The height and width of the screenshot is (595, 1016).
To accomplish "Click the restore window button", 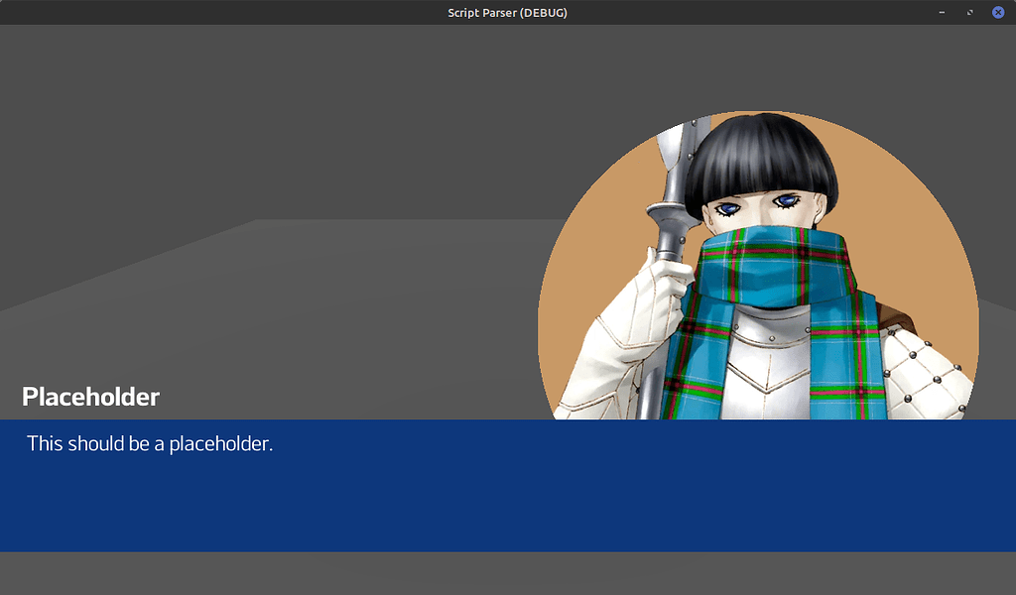I will [969, 12].
